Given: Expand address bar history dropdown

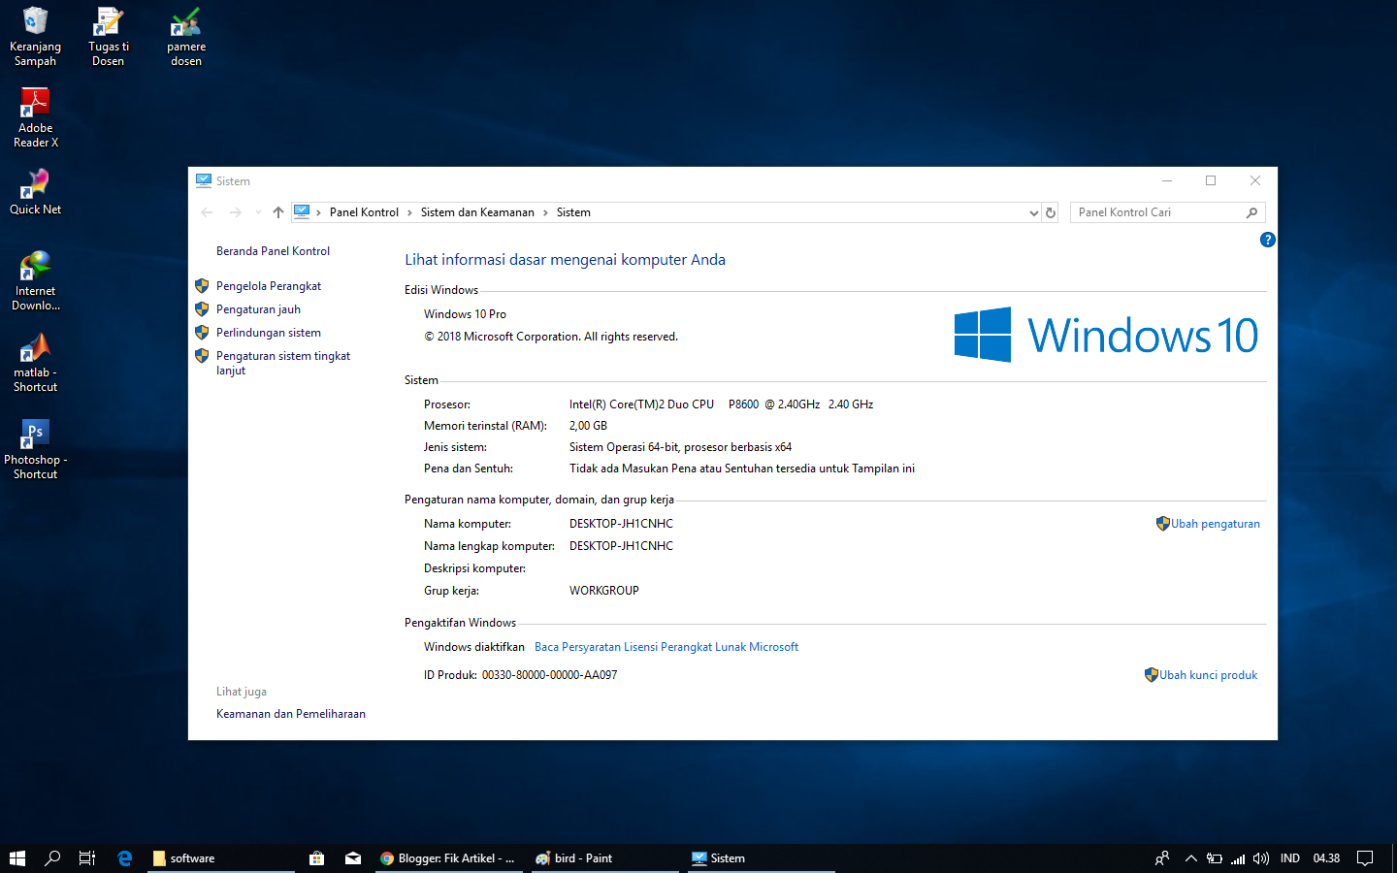Looking at the screenshot, I should [1033, 212].
